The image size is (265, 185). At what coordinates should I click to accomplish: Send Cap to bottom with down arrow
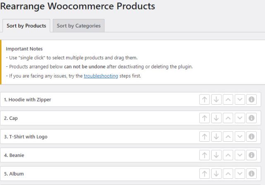[x=216, y=118]
